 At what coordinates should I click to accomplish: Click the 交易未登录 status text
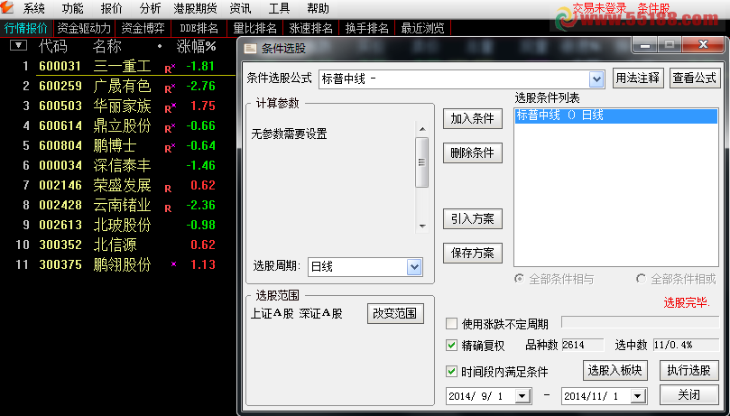600,8
